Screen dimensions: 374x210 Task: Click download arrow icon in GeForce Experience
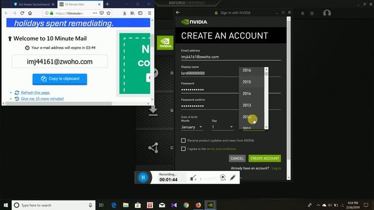[153, 111]
